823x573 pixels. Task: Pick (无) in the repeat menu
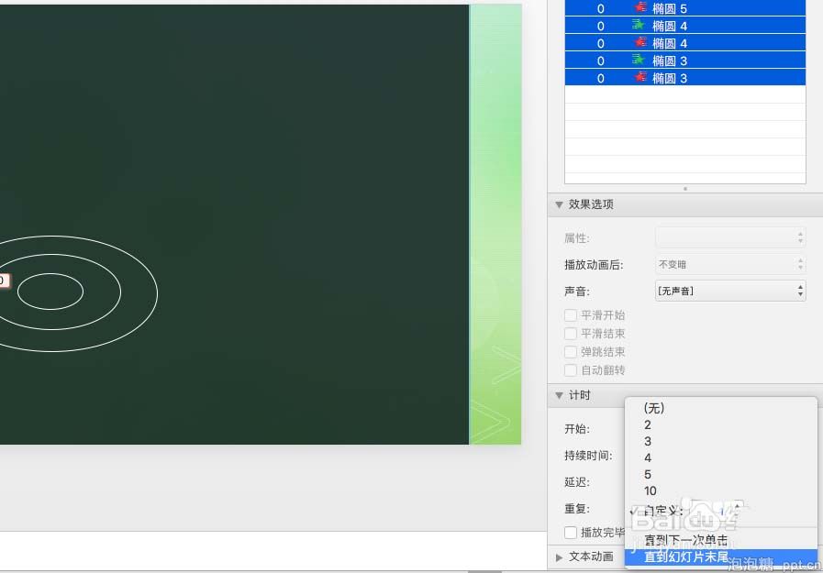pyautogui.click(x=654, y=409)
